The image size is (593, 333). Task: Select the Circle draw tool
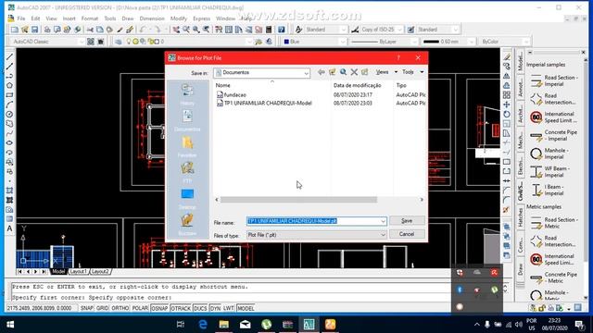9,114
